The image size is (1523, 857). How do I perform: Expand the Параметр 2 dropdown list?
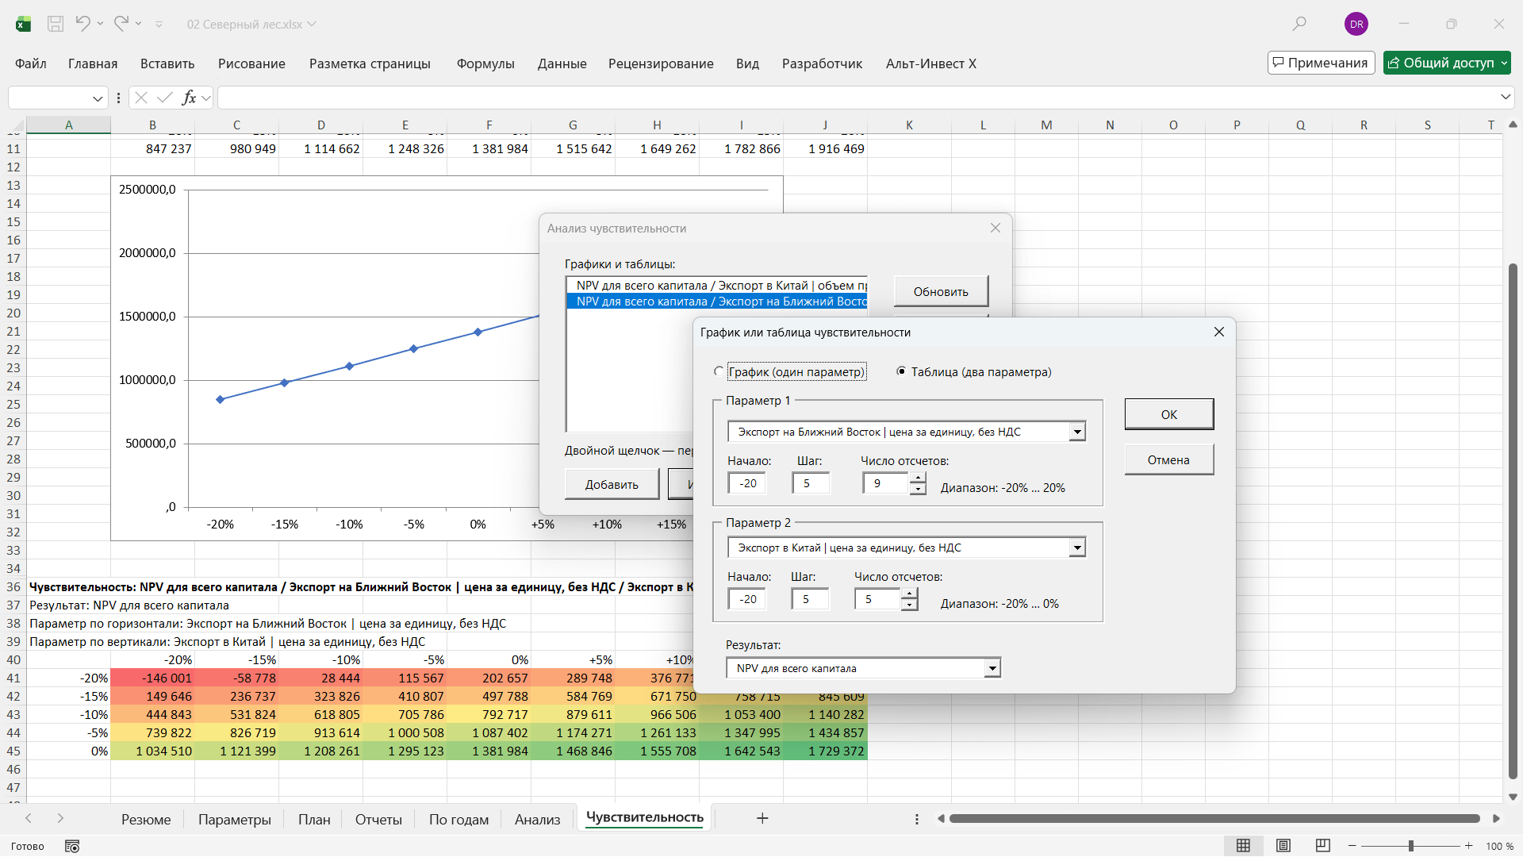click(1077, 548)
